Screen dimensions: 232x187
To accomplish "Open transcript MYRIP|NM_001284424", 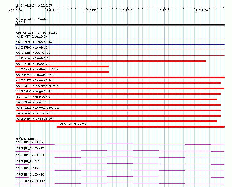I will [x=30, y=155].
